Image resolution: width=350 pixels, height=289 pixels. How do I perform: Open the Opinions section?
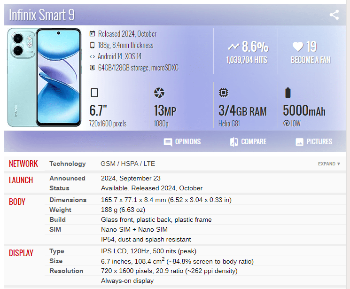[182, 142]
